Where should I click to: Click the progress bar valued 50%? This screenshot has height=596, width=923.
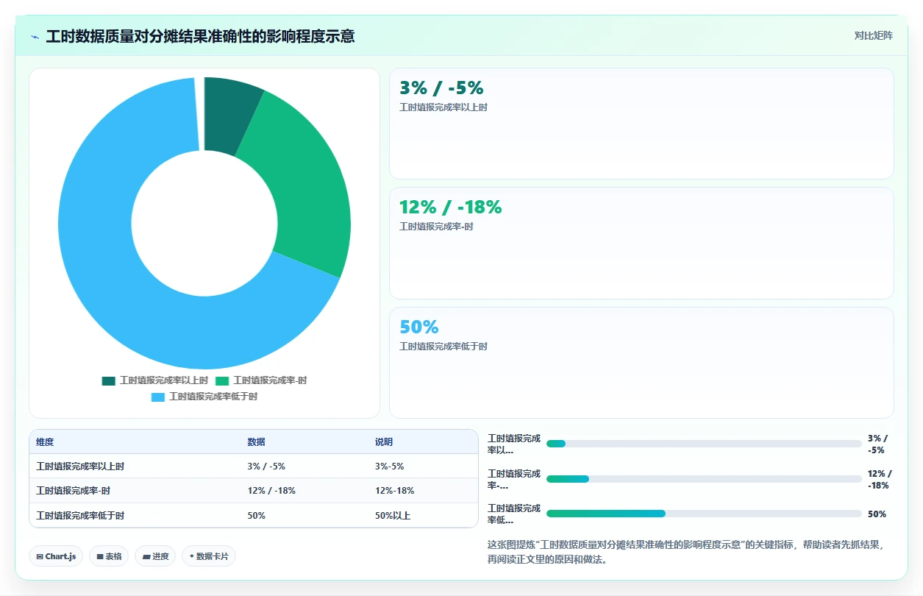coord(704,514)
